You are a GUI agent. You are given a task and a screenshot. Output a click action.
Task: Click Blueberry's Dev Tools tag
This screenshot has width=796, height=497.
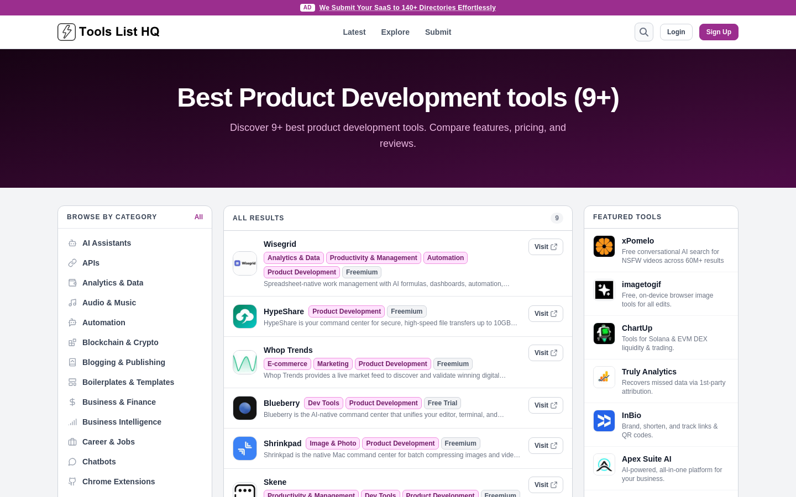323,403
